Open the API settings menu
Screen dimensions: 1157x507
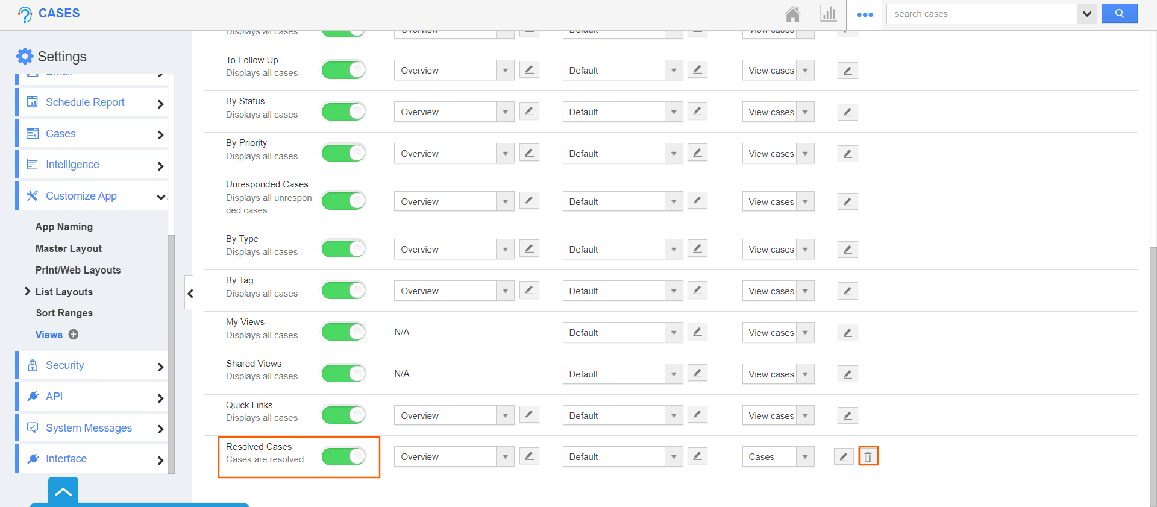point(92,397)
